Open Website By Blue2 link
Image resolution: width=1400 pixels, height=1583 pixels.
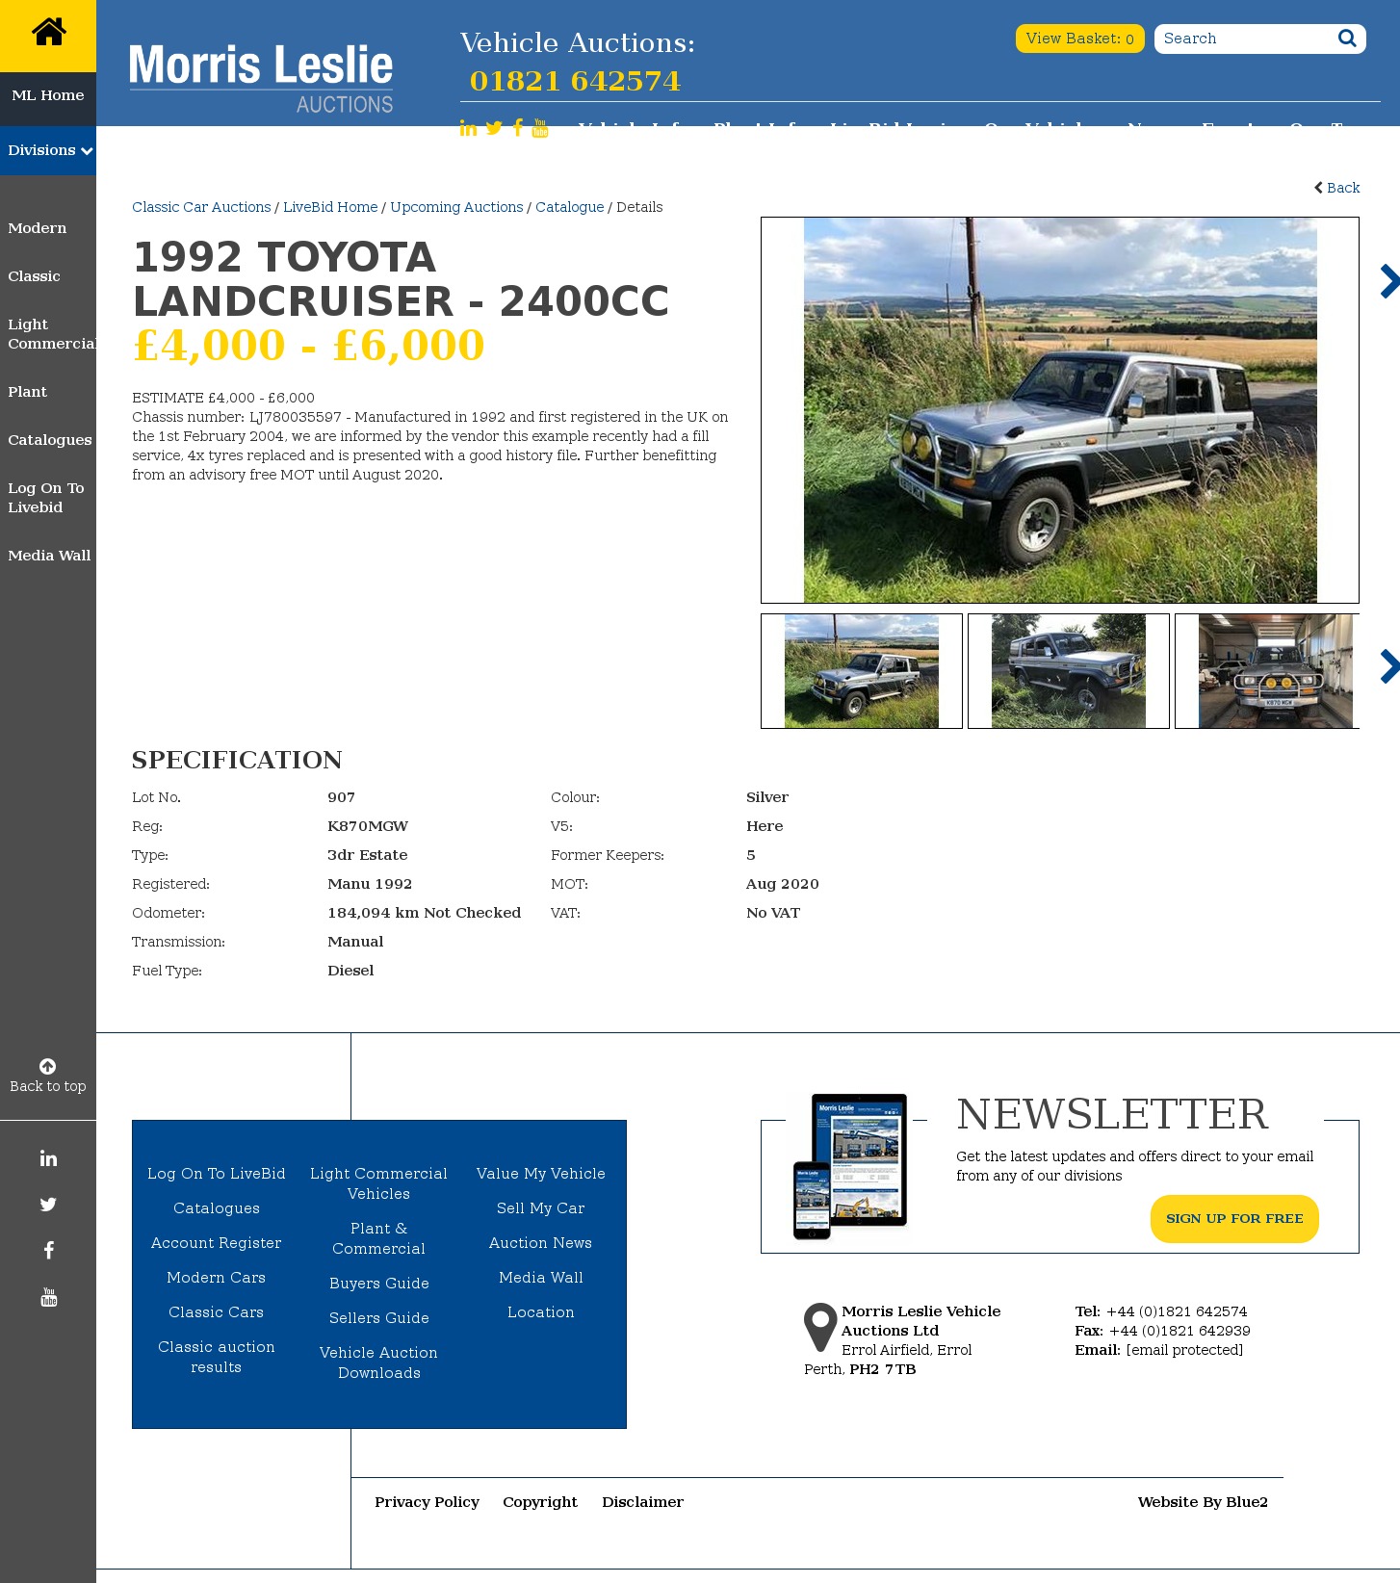1203,1502
